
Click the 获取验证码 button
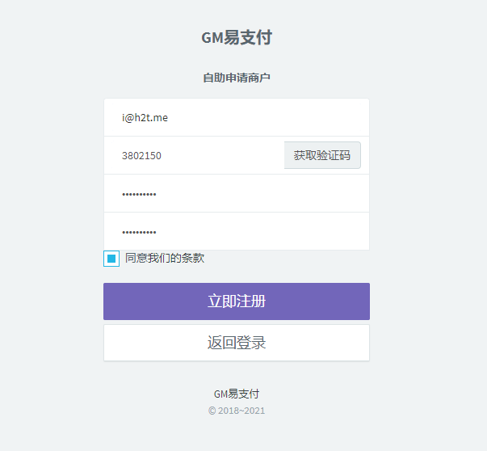[x=322, y=155]
